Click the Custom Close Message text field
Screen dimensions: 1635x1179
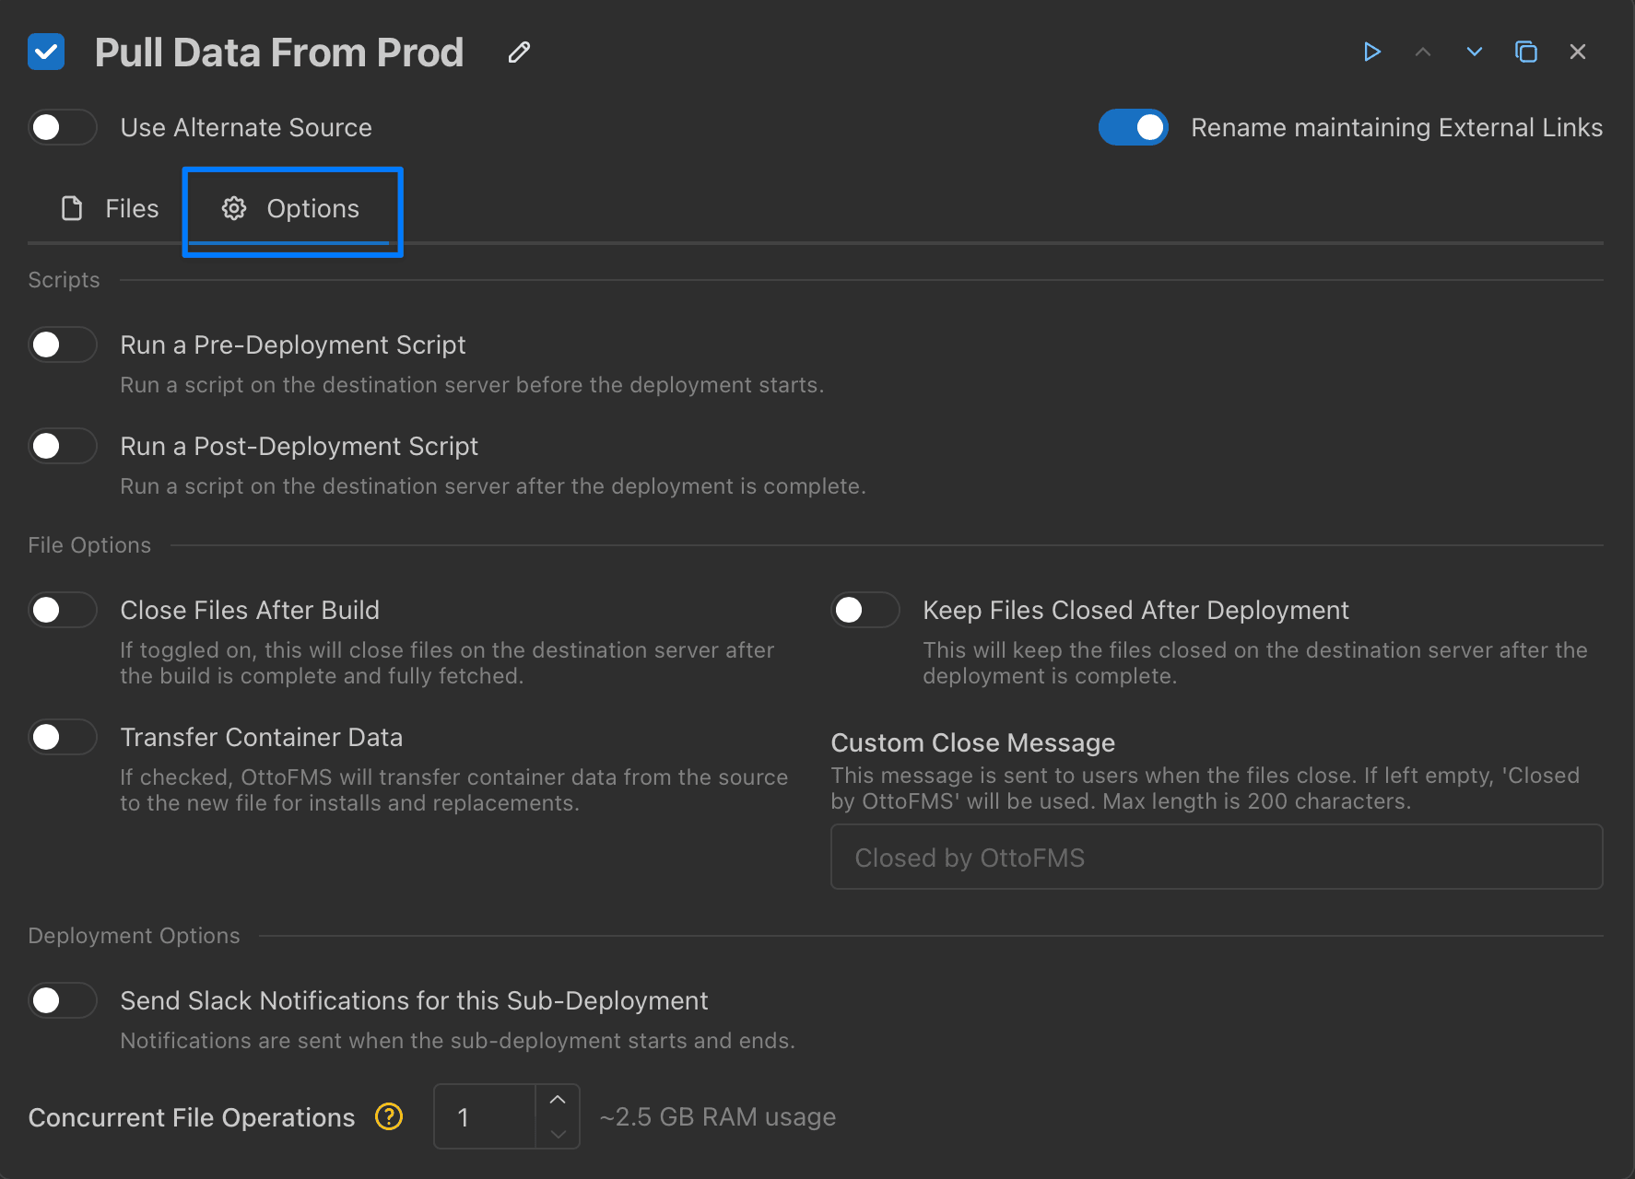point(1216,857)
